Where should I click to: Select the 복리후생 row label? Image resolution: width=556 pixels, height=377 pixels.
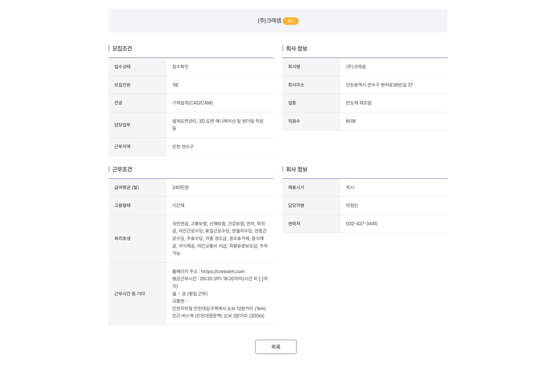point(122,238)
